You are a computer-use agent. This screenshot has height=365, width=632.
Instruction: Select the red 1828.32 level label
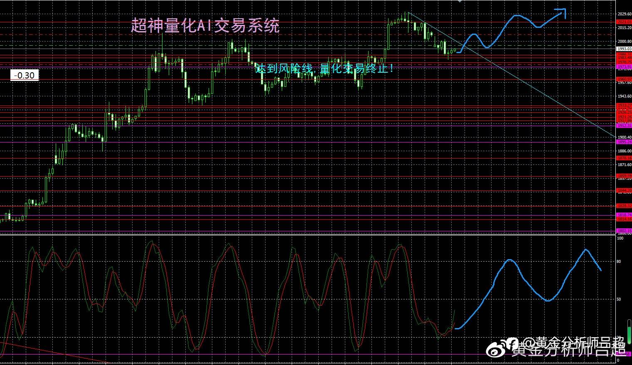point(624,206)
